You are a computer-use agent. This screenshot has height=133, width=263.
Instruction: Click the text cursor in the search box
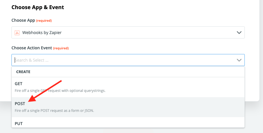tap(15, 60)
